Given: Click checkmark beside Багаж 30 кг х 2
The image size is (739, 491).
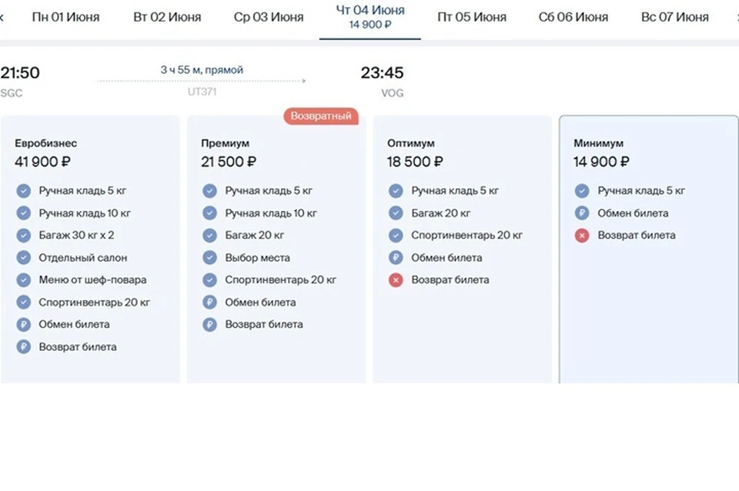Looking at the screenshot, I should pyautogui.click(x=24, y=235).
